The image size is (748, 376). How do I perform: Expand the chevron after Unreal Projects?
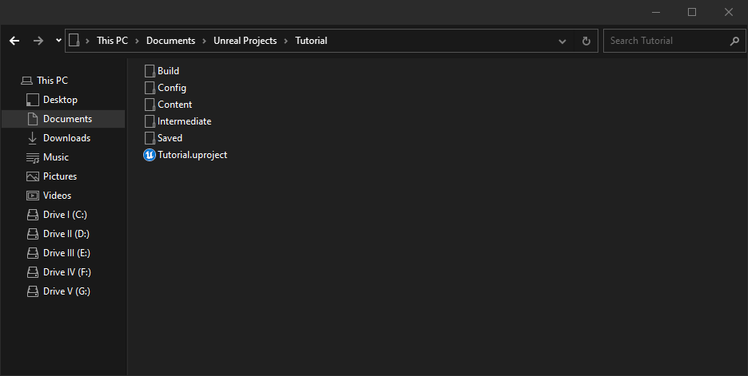point(286,41)
